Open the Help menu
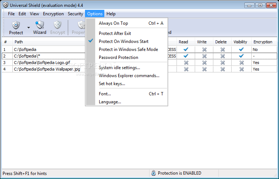This screenshot has height=179, width=279. [111, 14]
